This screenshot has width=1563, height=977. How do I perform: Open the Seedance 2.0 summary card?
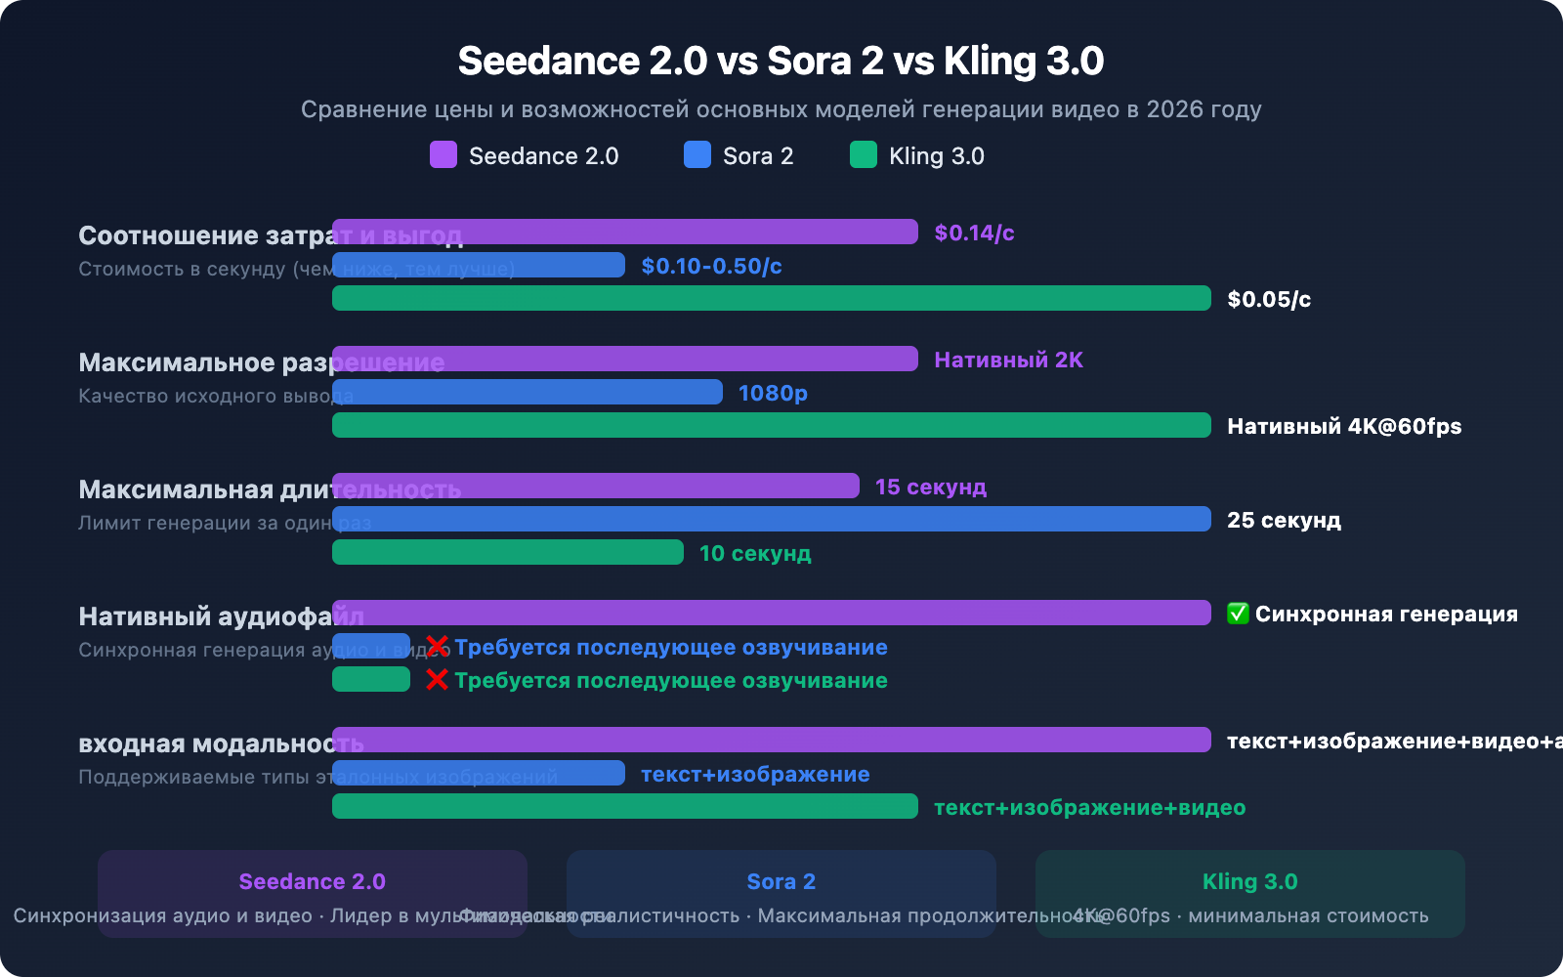311,894
